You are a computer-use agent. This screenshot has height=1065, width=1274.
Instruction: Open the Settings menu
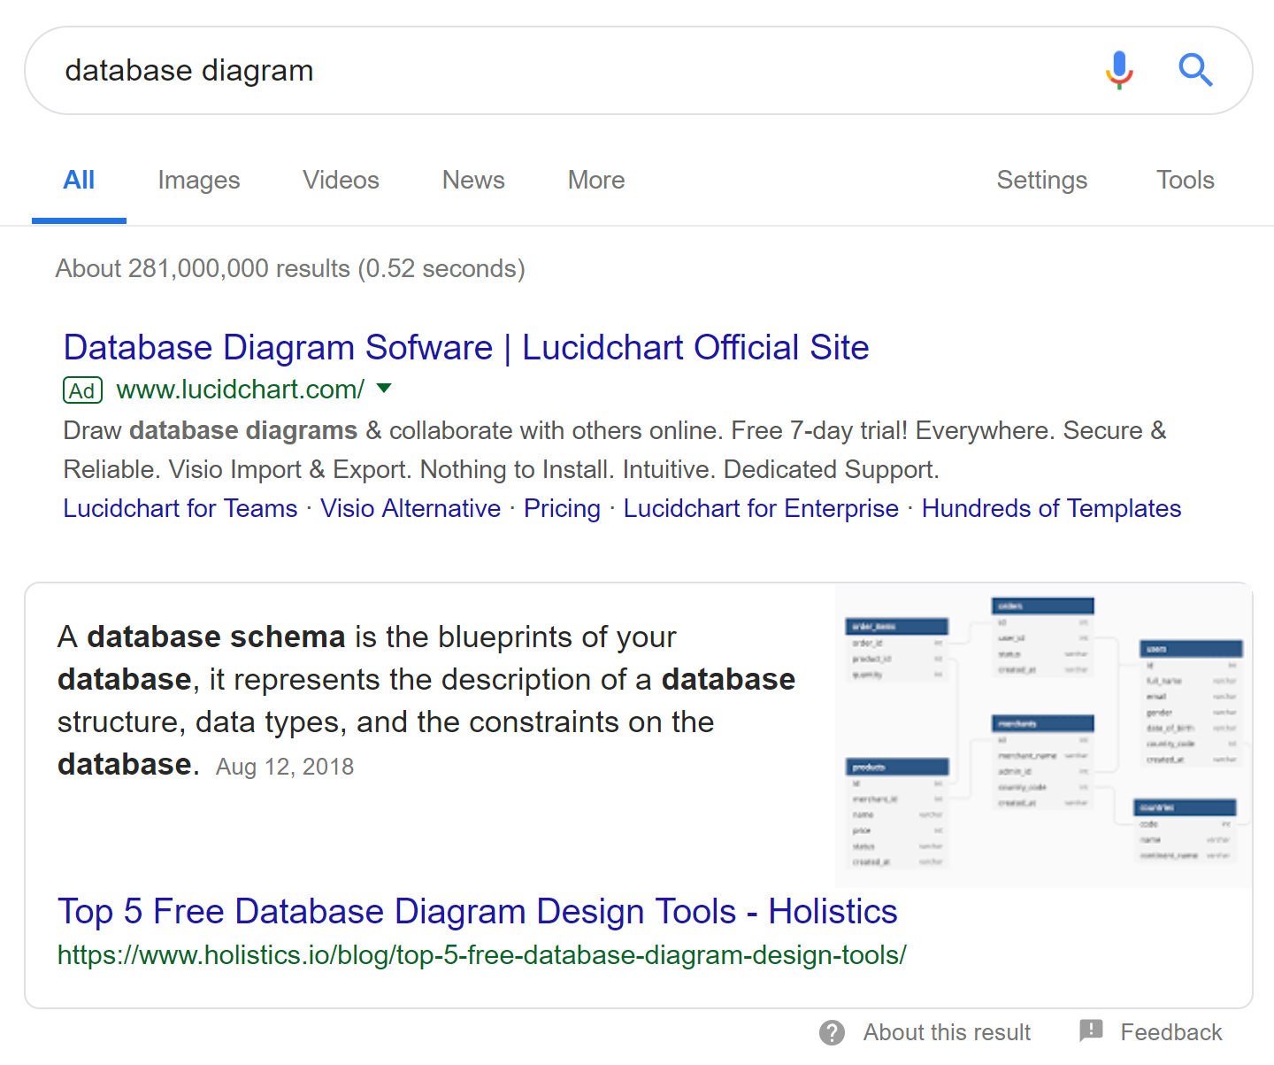(1041, 181)
